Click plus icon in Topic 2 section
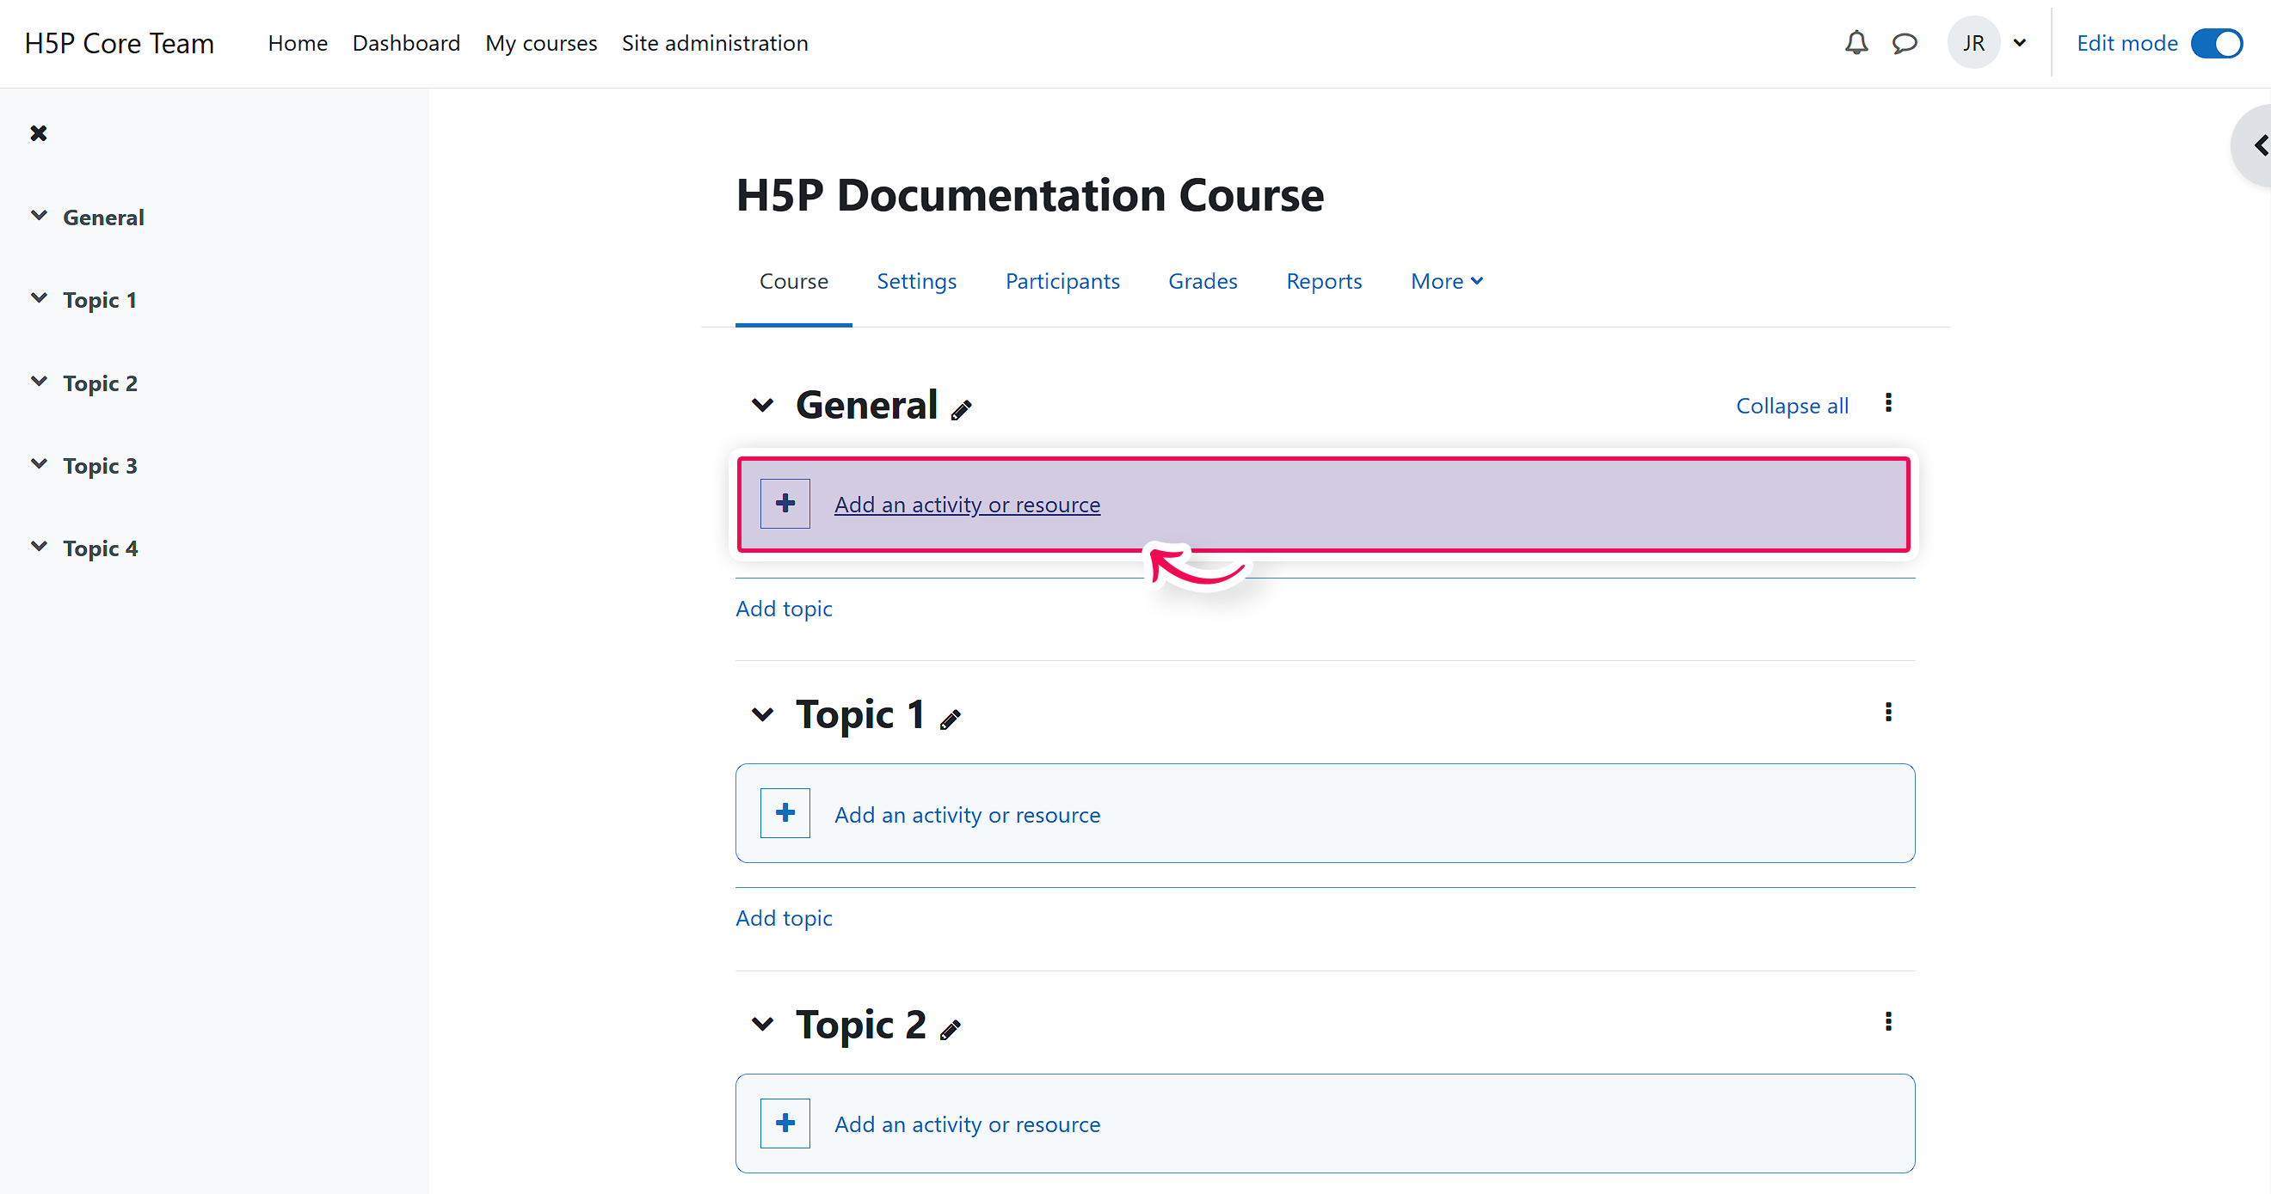Image resolution: width=2271 pixels, height=1194 pixels. click(x=785, y=1123)
